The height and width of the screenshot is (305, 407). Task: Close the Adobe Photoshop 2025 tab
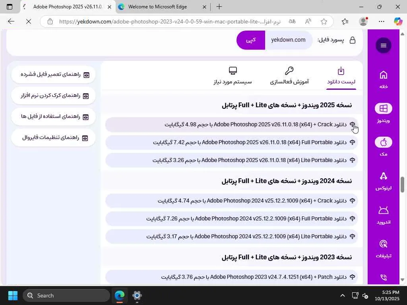point(109,7)
